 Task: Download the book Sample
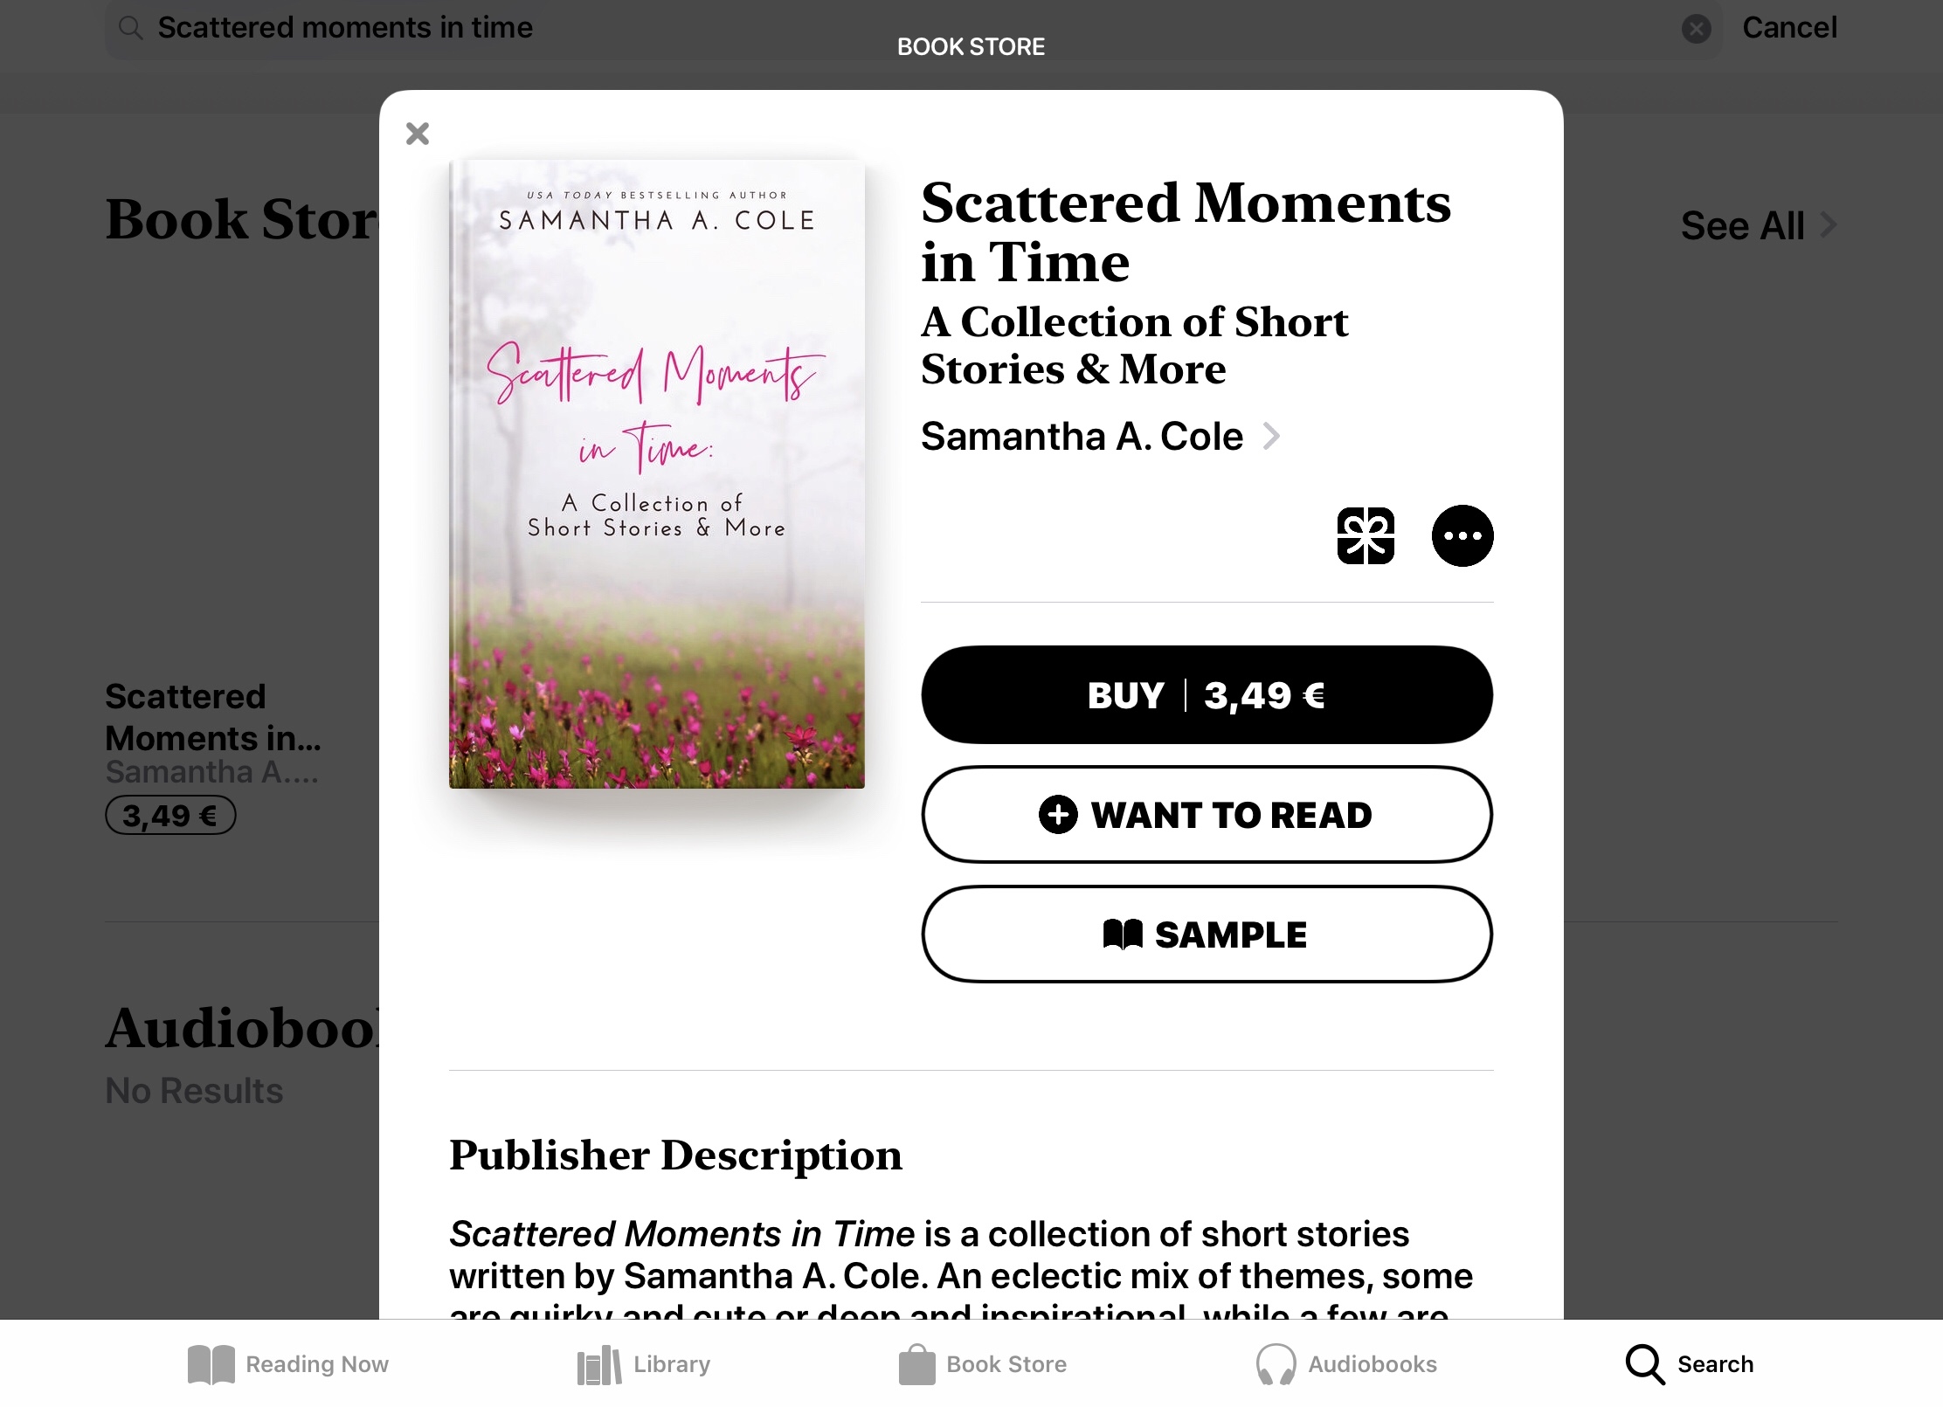click(x=1207, y=935)
